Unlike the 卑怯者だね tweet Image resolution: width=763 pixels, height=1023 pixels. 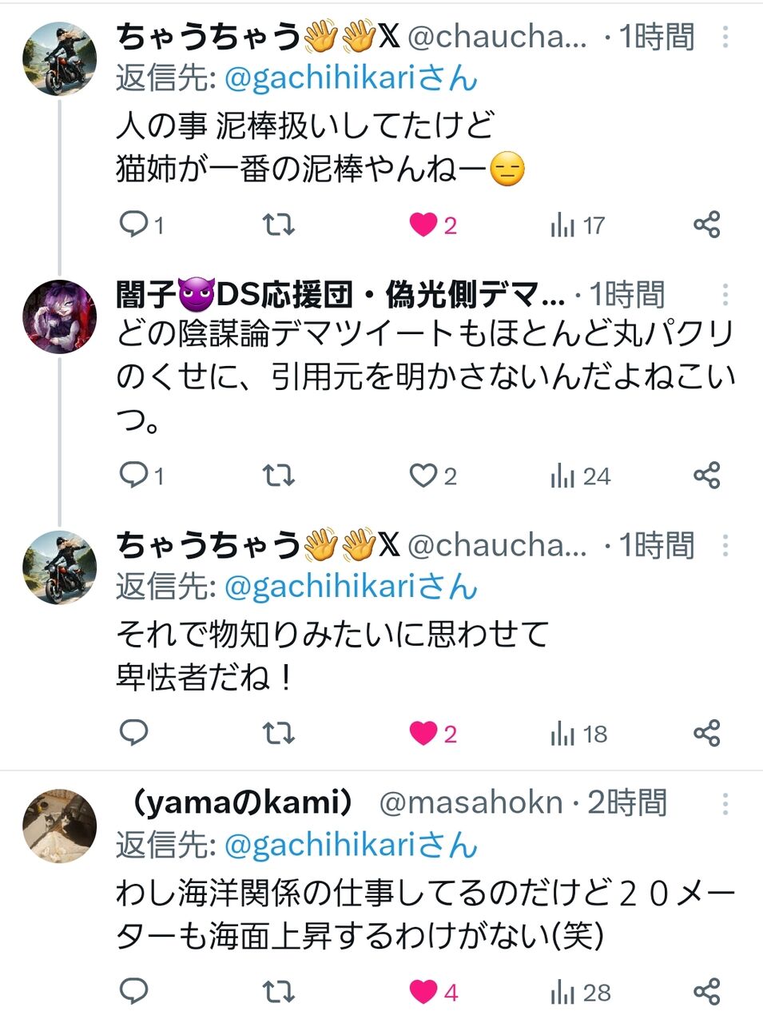[x=423, y=733]
